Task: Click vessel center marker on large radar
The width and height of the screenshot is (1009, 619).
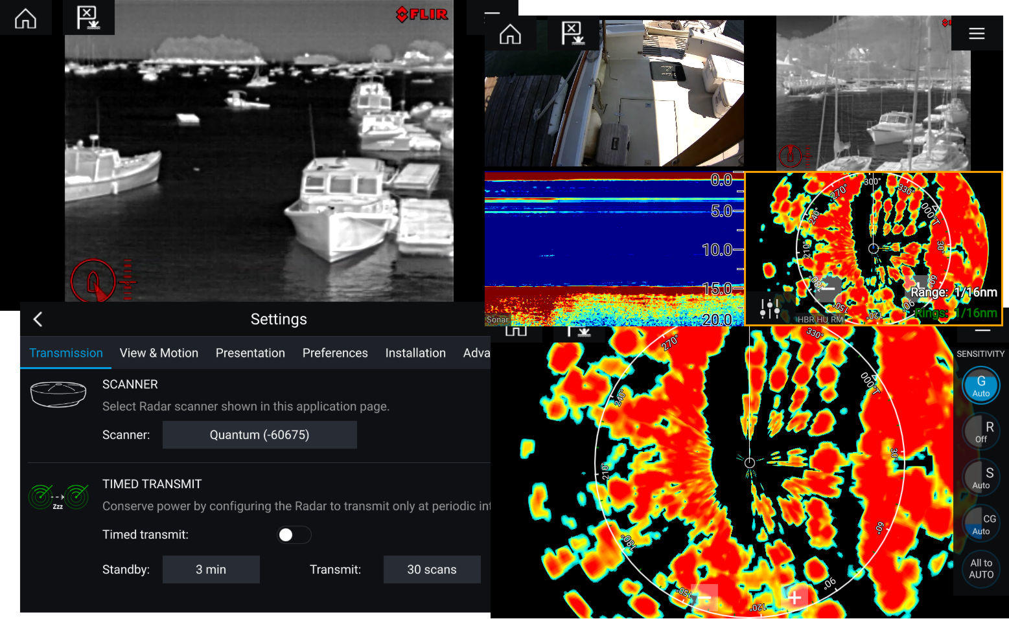Action: (750, 462)
